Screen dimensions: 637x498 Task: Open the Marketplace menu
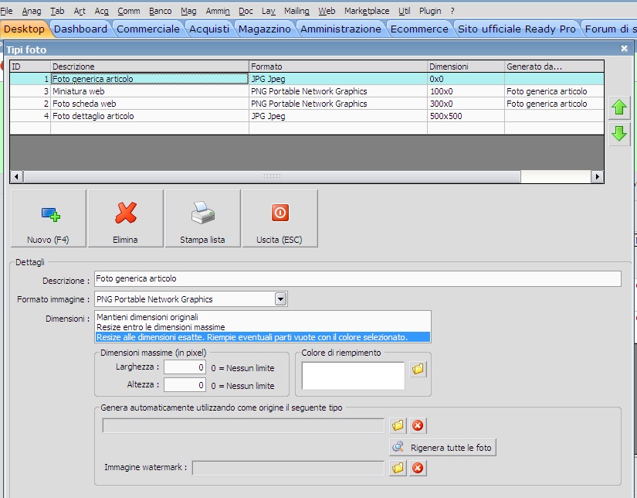point(367,11)
